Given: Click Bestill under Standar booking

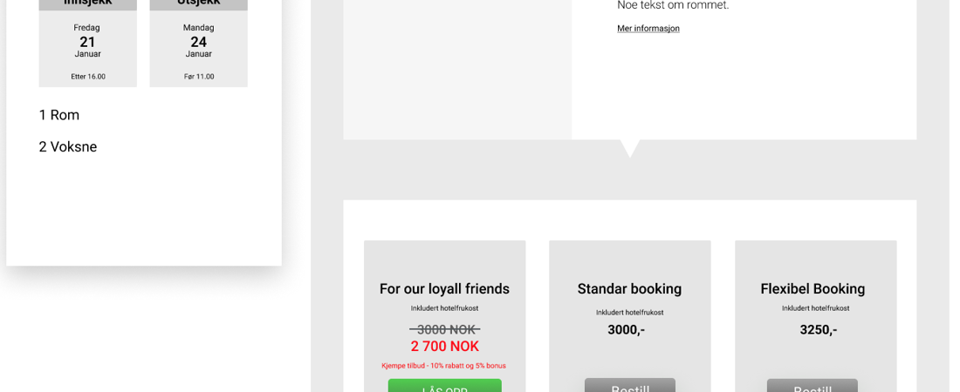Looking at the screenshot, I should point(629,386).
